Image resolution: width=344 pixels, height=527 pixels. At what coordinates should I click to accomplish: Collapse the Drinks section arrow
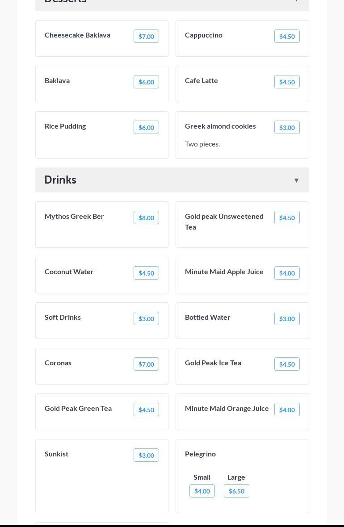point(296,180)
